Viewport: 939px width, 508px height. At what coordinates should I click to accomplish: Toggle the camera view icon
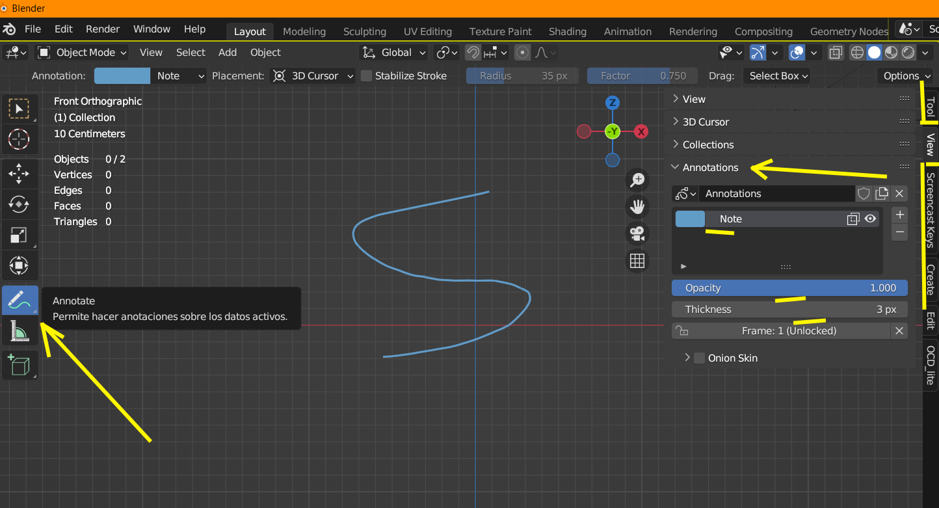coord(637,234)
